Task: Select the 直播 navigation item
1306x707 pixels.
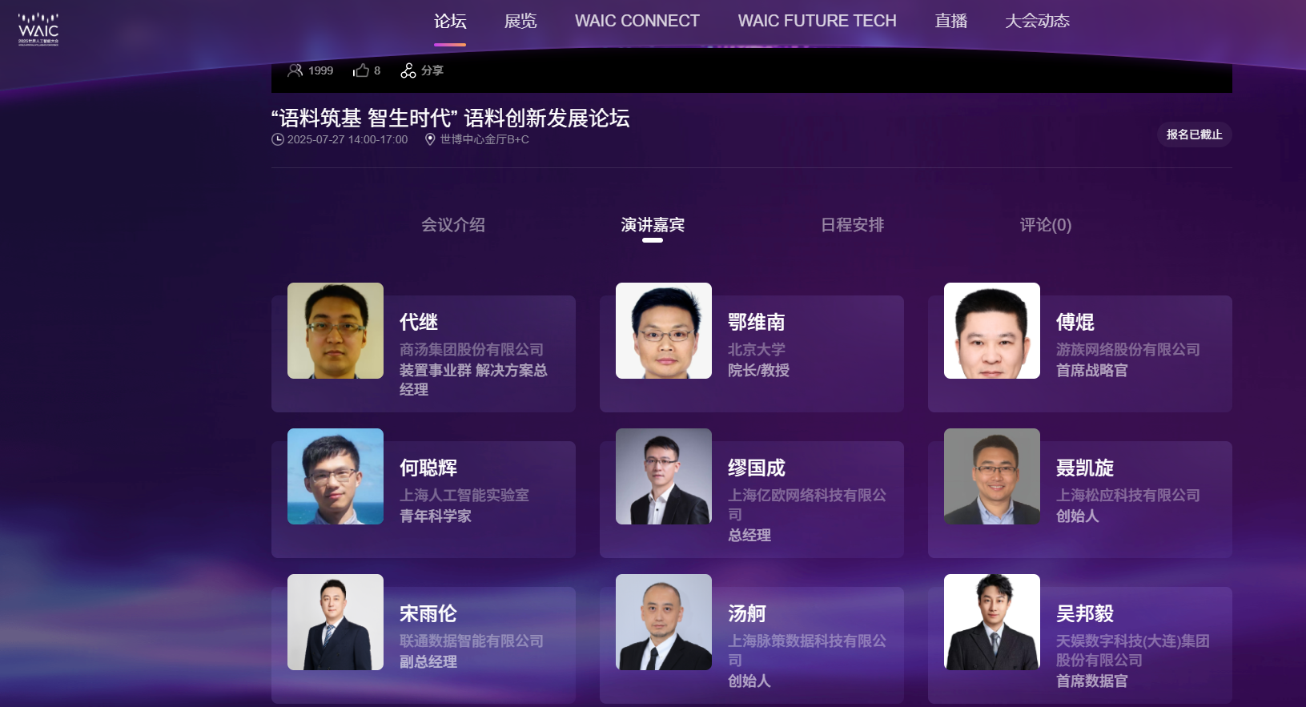Action: [951, 21]
